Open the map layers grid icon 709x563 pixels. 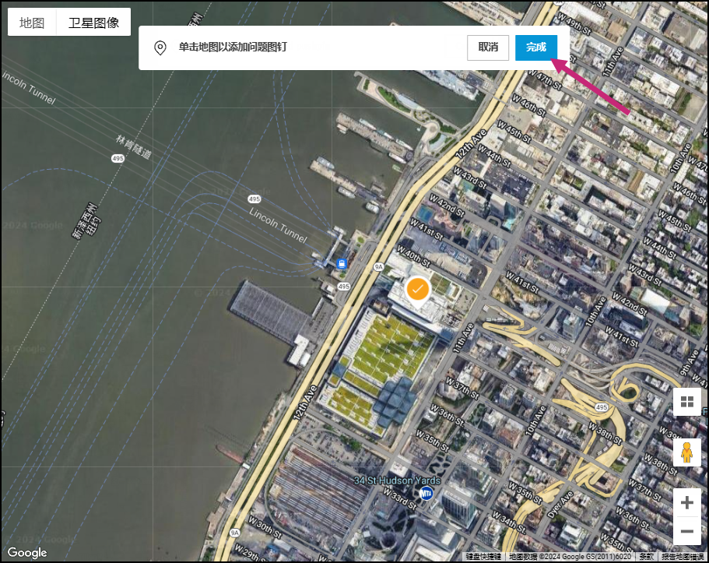click(x=687, y=402)
